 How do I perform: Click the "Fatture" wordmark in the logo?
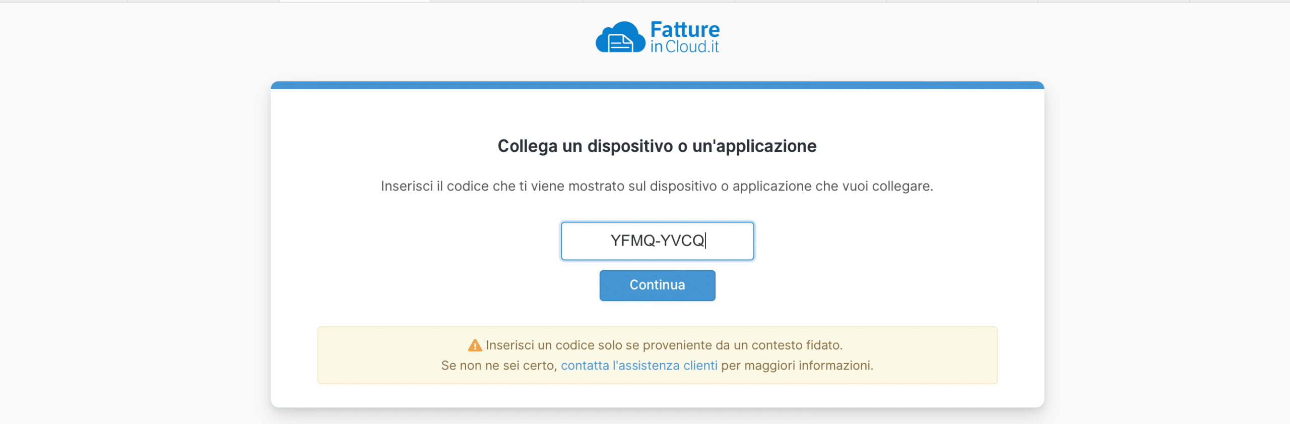(x=685, y=29)
